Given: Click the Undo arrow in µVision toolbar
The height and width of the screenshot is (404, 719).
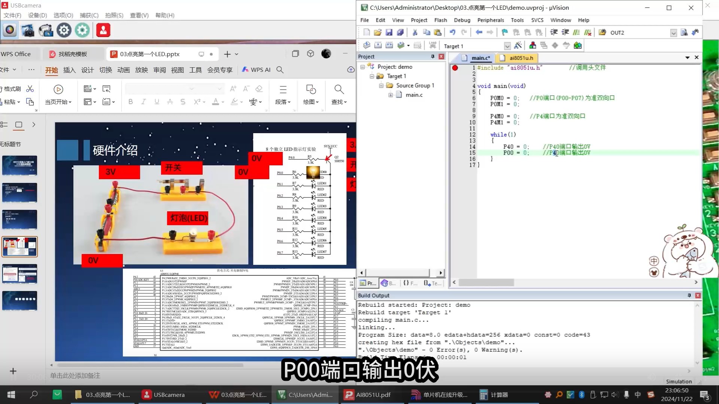Looking at the screenshot, I should [452, 33].
